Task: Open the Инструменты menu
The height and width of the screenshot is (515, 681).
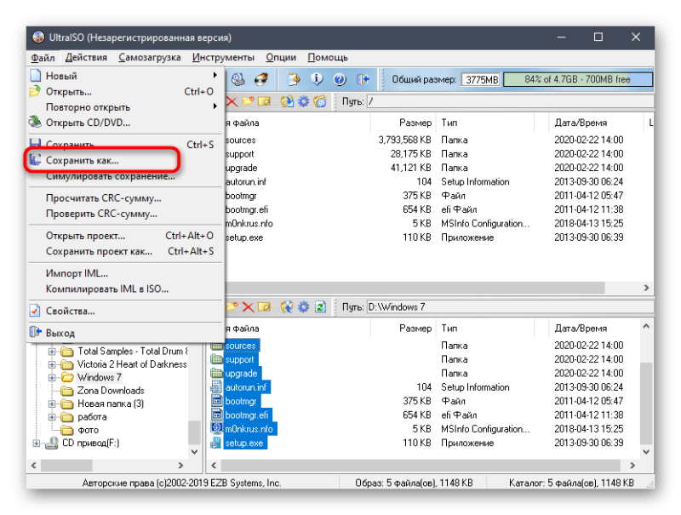Action: point(223,57)
